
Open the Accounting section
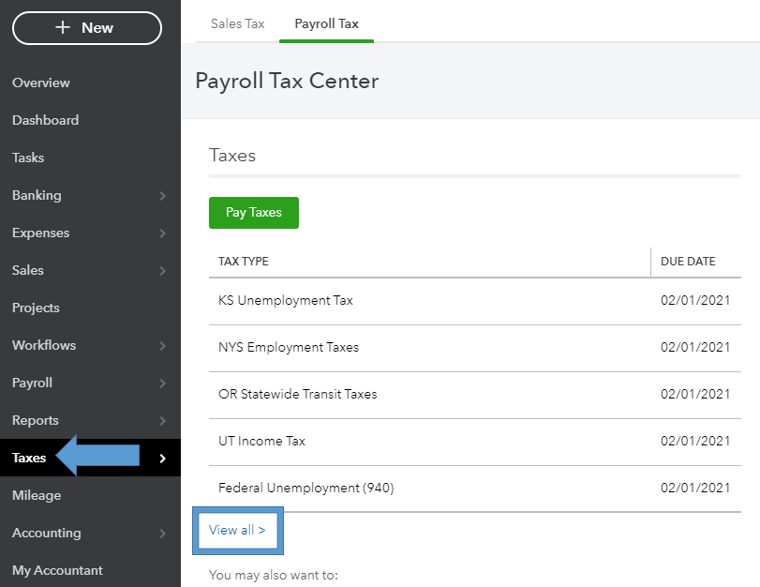[x=46, y=533]
